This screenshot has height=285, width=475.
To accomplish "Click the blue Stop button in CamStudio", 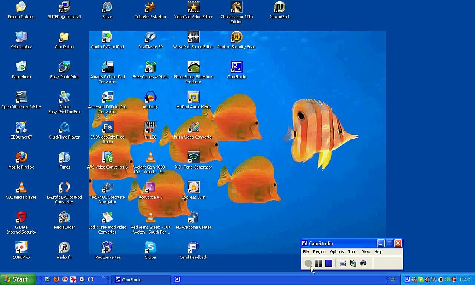I will [x=329, y=263].
